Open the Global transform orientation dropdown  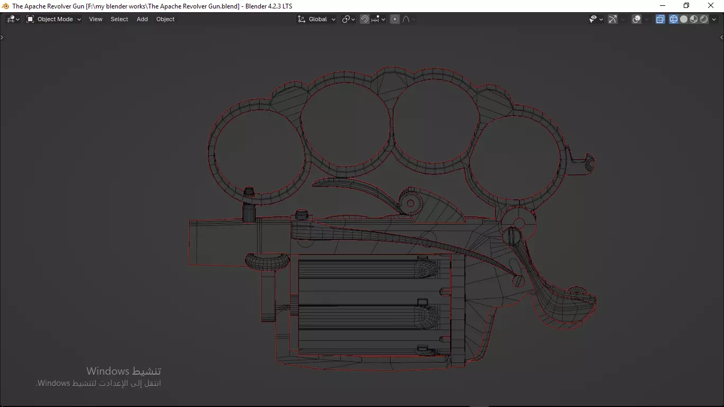(x=316, y=19)
